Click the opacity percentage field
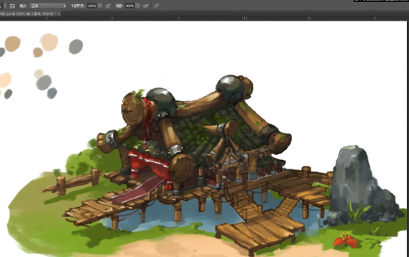The height and width of the screenshot is (257, 409). 91,5
